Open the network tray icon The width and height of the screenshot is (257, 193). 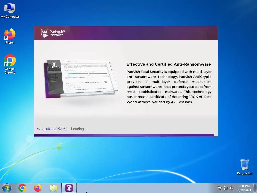coord(226,188)
